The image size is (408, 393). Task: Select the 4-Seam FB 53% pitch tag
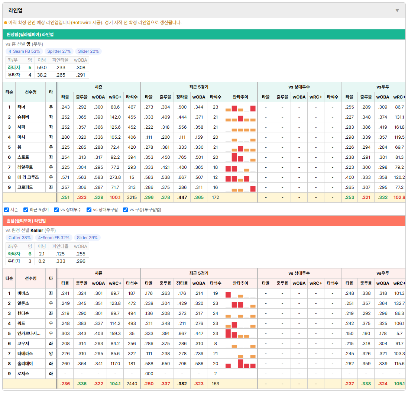pyautogui.click(x=24, y=51)
